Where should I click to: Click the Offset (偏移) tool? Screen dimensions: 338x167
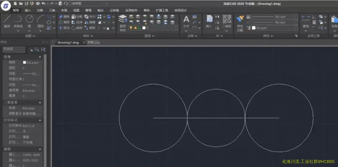[64, 22]
